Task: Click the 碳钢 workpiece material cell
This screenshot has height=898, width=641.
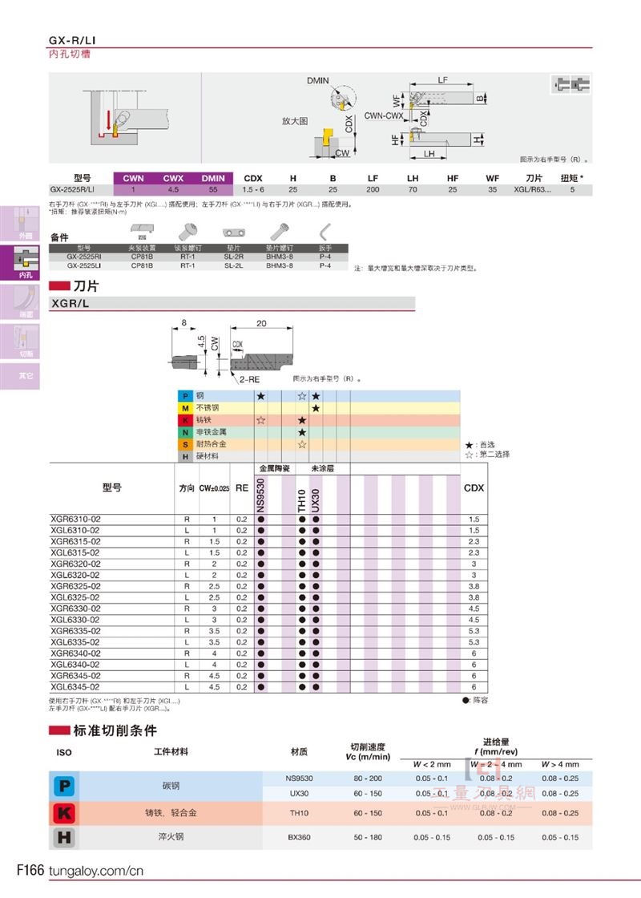Action: point(171,786)
